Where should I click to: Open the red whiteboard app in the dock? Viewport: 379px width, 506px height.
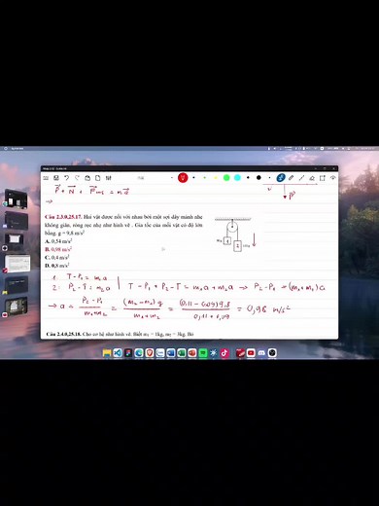tap(240, 353)
